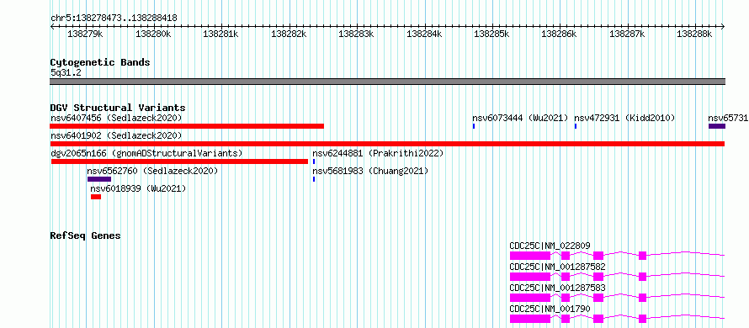This screenshot has width=749, height=328.
Task: Click the chr5:138278473..138288418 region label
Action: pos(114,19)
